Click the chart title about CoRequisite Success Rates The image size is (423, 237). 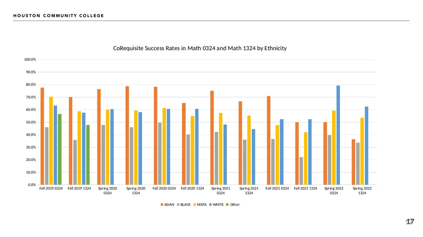[200, 48]
